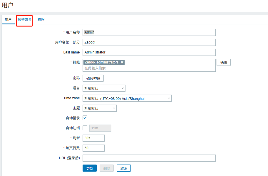The image size is (268, 176).
Task: Click the Last name field with Administrator
Action: click(149, 52)
